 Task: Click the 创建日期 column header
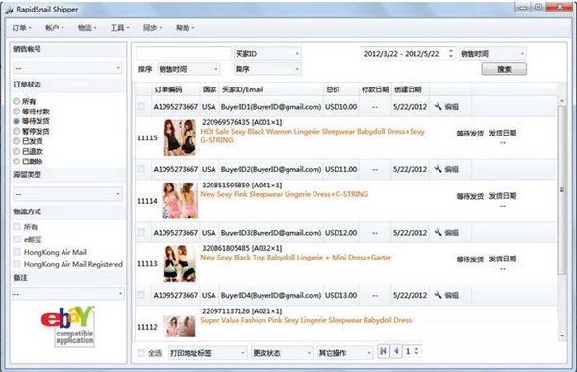click(x=408, y=89)
